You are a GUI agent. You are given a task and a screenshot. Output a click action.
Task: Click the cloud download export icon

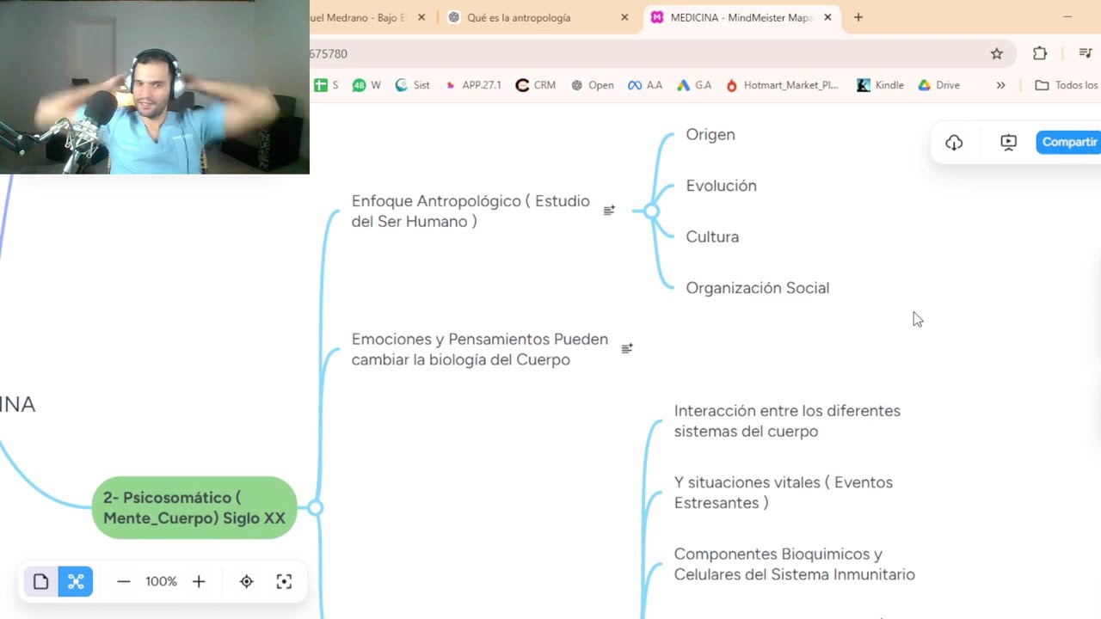[x=954, y=143]
